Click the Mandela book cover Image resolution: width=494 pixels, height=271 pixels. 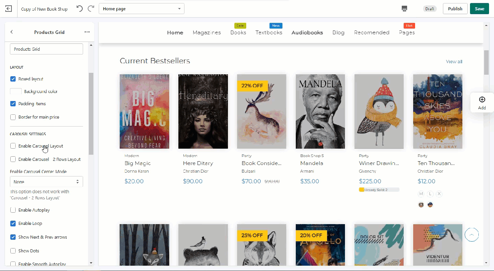(321, 111)
